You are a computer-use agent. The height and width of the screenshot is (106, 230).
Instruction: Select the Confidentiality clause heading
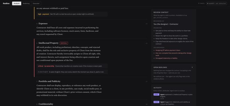46,104
